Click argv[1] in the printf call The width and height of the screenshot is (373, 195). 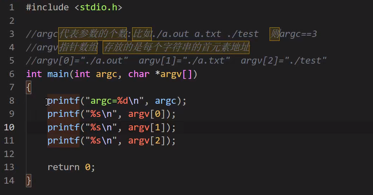tap(147, 128)
